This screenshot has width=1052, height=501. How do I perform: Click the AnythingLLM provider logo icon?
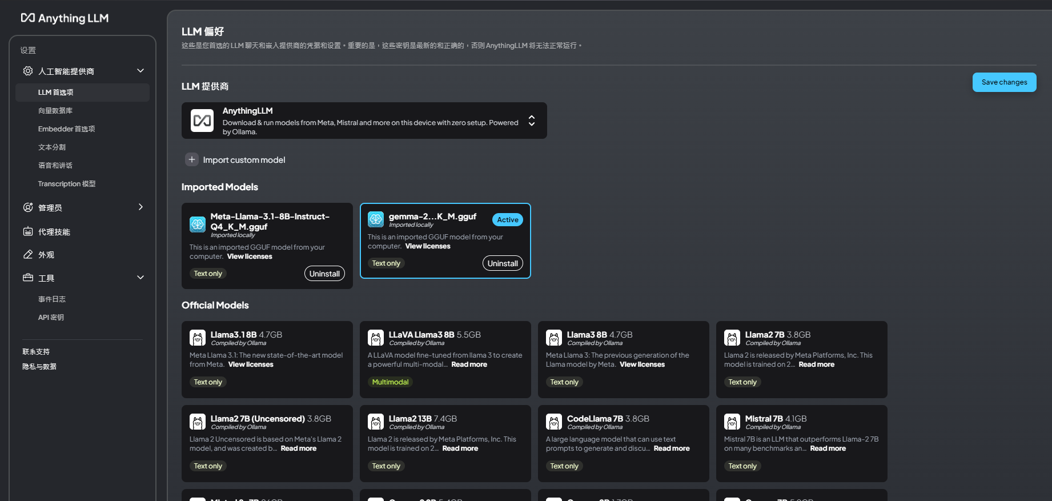202,121
